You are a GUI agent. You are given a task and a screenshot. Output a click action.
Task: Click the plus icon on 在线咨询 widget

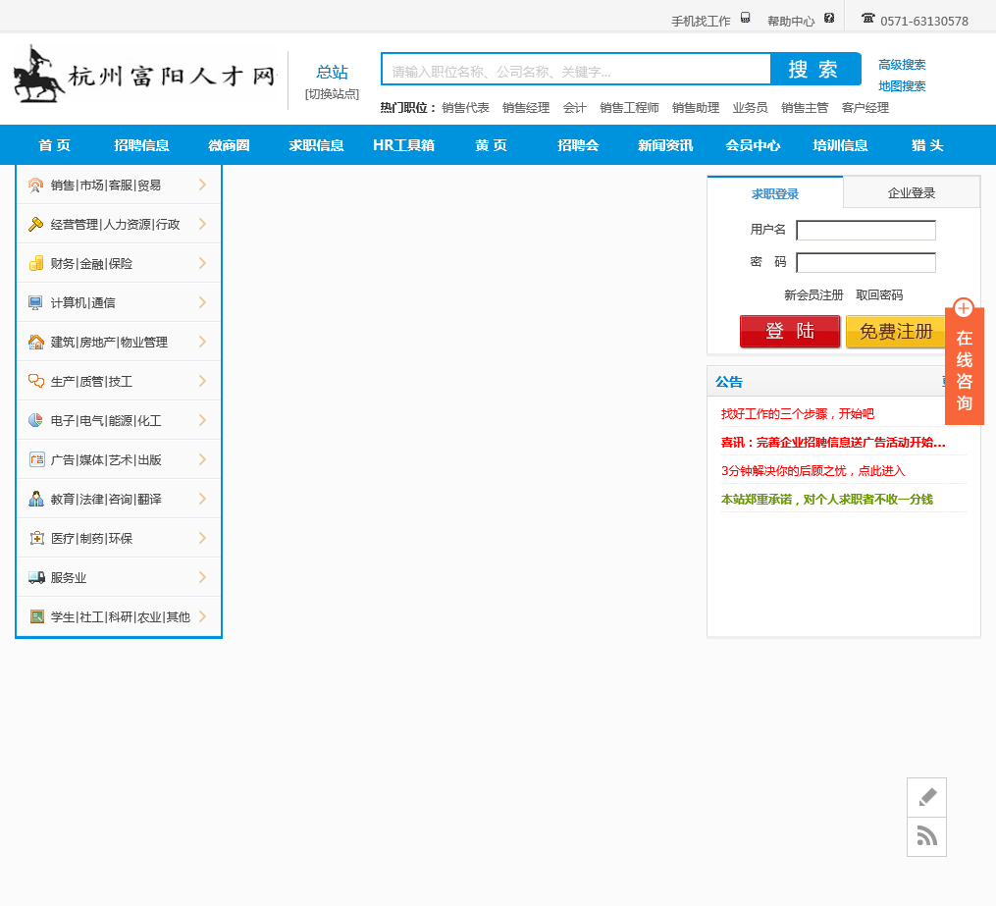(x=964, y=308)
